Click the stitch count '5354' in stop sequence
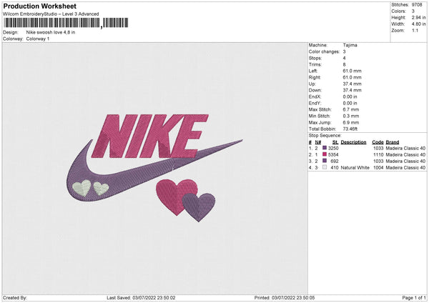Screen dimensions: 429x303 tap(333, 155)
